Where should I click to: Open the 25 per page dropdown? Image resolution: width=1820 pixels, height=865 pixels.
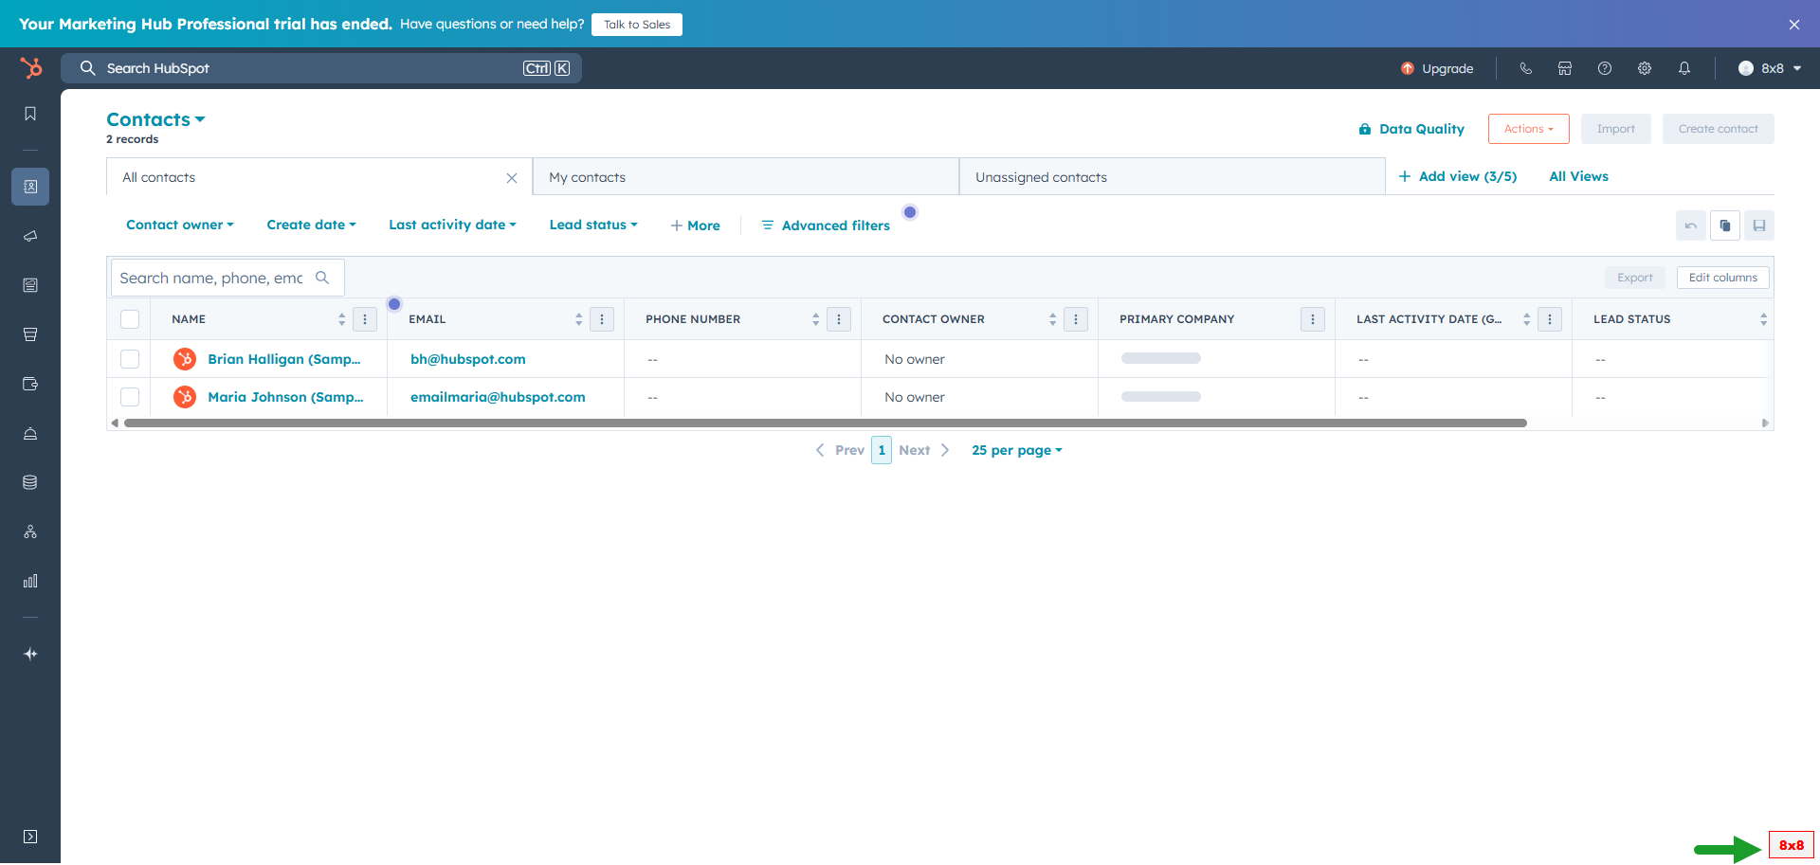click(1017, 450)
